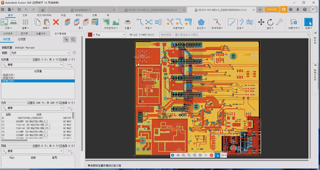Open the 1 Top layer dropdown
Image resolution: width=320 pixels, height=170 pixels.
[x=106, y=35]
